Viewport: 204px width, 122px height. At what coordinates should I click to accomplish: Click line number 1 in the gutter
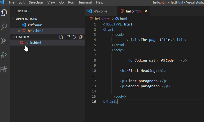click(95, 24)
